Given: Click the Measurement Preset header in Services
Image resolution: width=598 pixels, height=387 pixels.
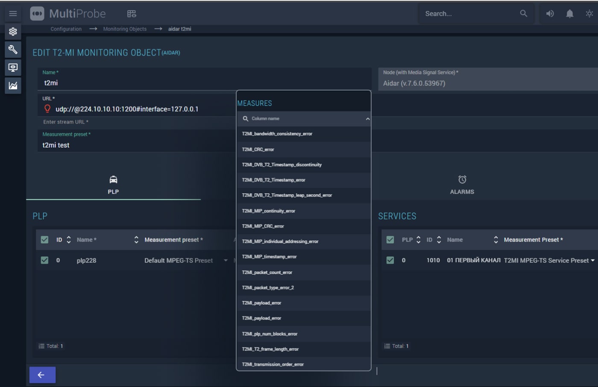Looking at the screenshot, I should pos(533,240).
